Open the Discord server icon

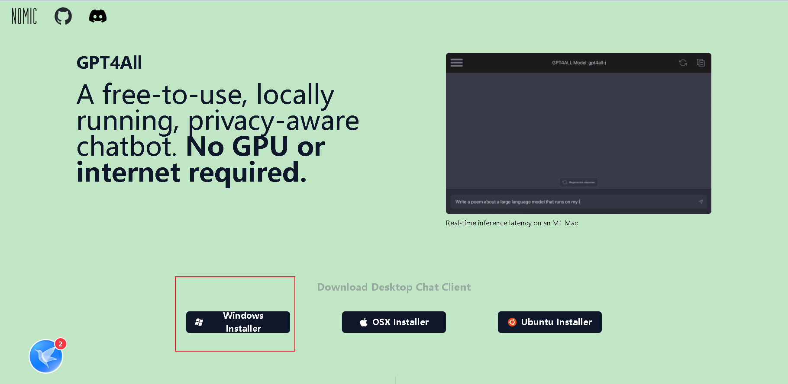tap(98, 16)
